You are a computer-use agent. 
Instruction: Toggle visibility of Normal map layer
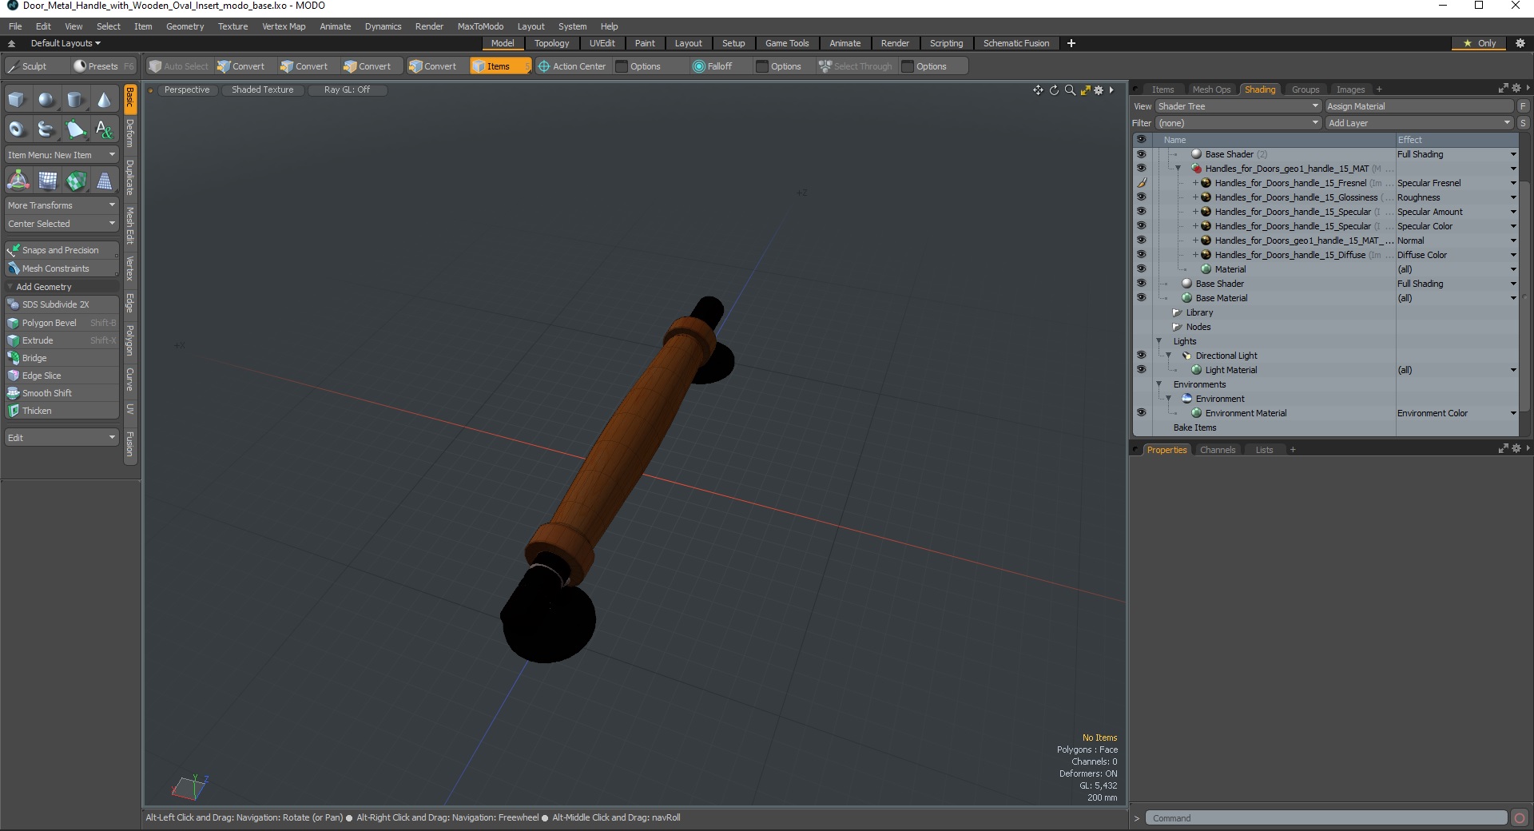click(1141, 241)
